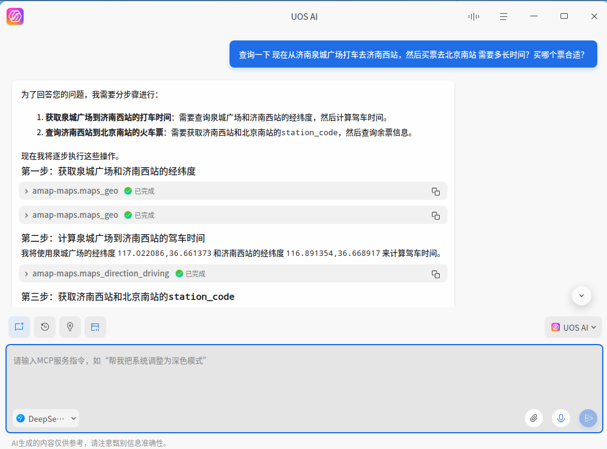The image size is (607, 449).
Task: Click the bold text 获取泉城广场到济南西站的打车时间
Action: 108,118
